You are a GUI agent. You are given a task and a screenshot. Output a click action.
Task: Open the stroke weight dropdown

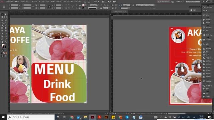98,5
